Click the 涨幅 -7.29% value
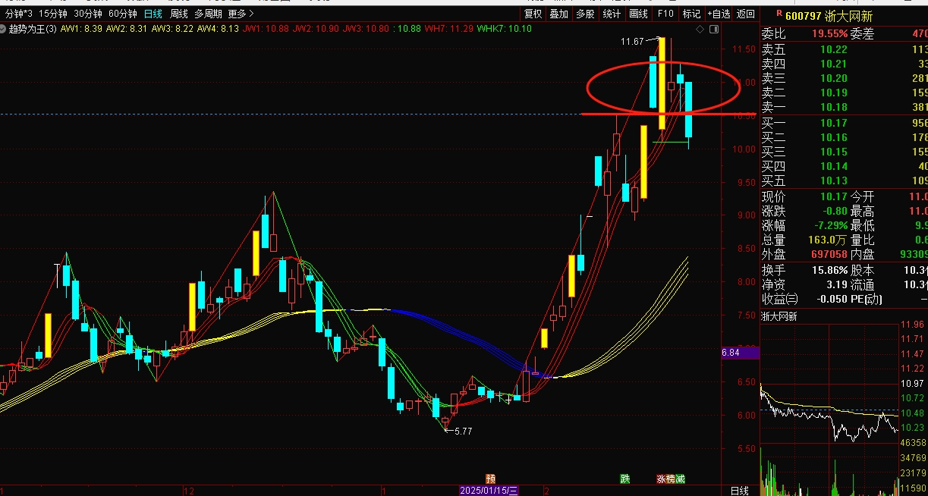Viewport: 928px width, 496px height. (830, 225)
